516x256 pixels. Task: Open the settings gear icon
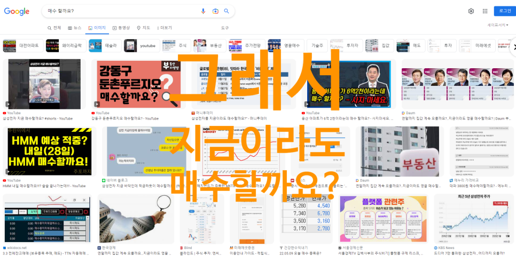[x=471, y=11]
